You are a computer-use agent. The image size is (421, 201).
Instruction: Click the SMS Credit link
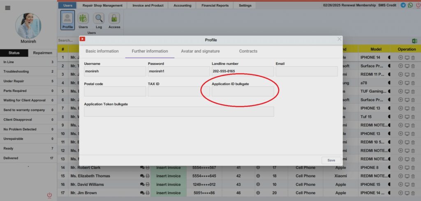387,5
